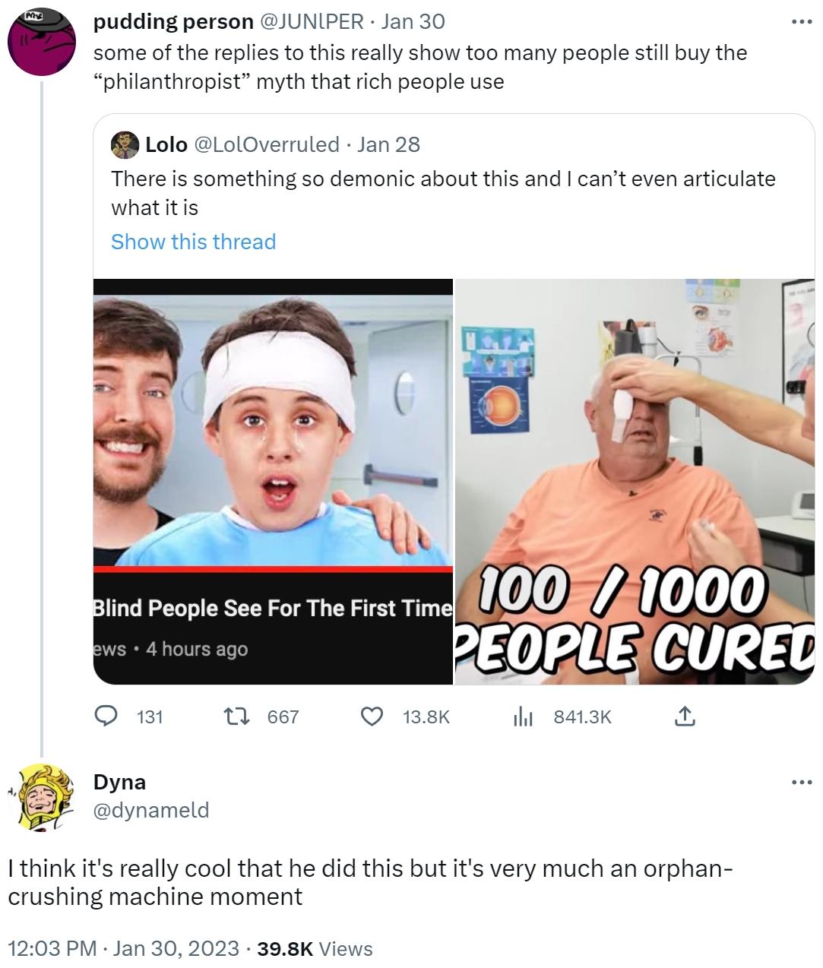Open the @JUNlPER handle link
The image size is (823, 968).
(312, 22)
